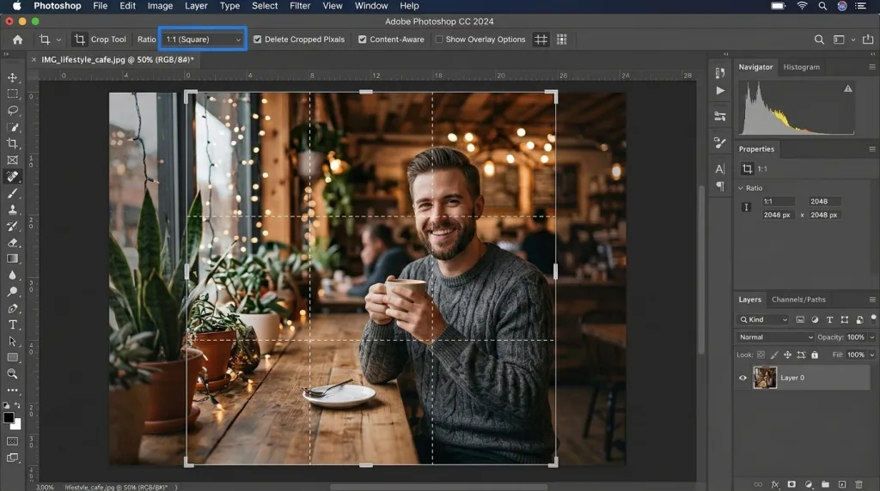Screen dimensions: 880x491
Task: Hide Layer 0 with eye icon
Action: click(743, 378)
